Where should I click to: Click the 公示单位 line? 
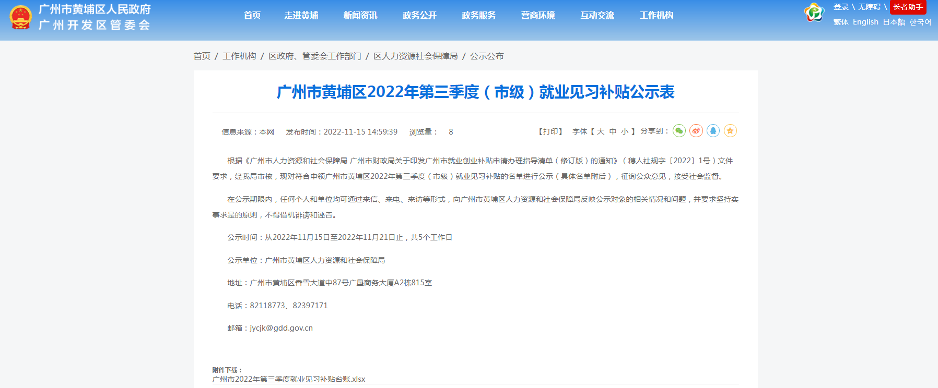(x=306, y=260)
